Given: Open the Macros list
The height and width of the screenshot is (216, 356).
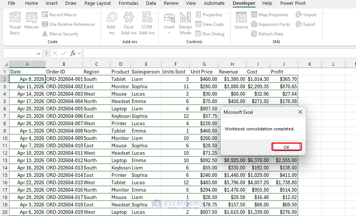Looking at the screenshot, I should 32,21.
